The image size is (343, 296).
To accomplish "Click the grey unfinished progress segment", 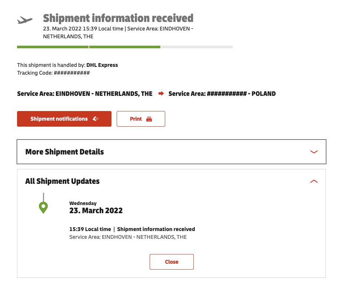I will [197, 47].
